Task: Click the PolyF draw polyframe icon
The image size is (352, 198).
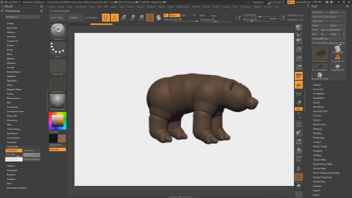Action: (299, 159)
